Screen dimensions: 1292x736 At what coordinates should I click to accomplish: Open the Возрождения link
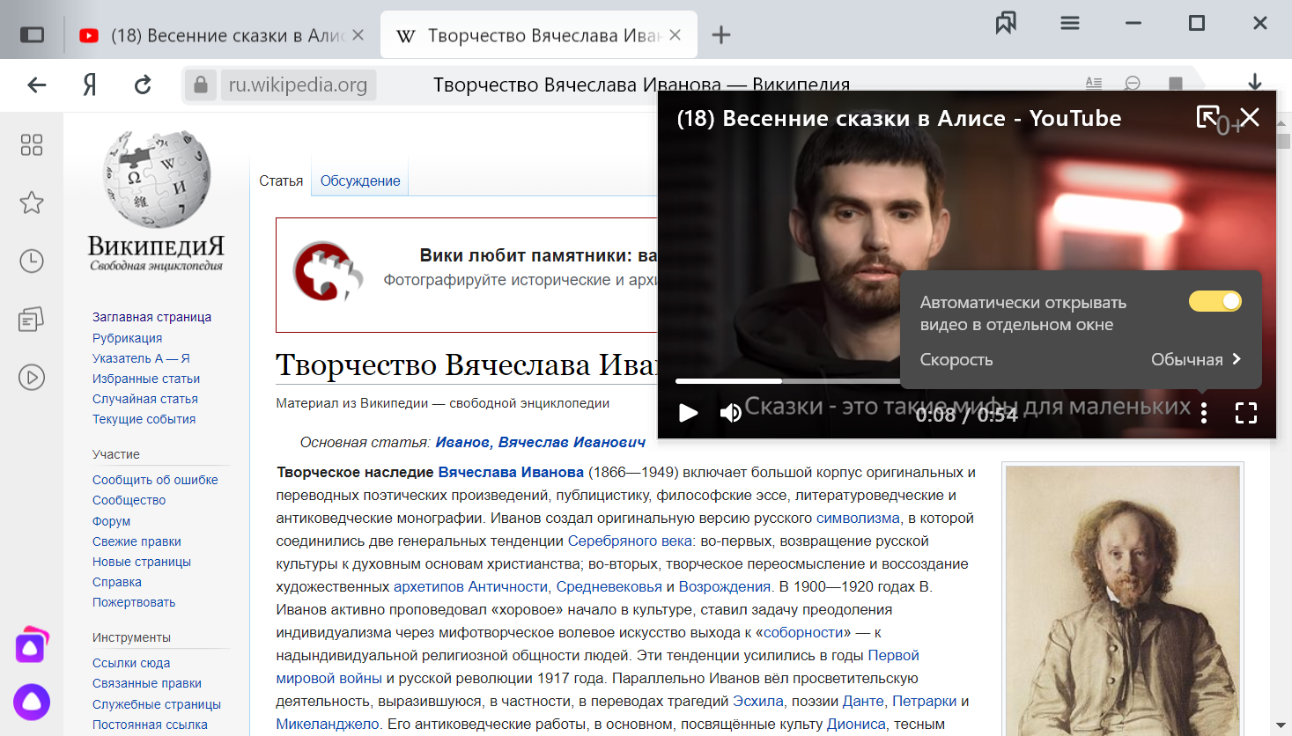click(x=725, y=586)
